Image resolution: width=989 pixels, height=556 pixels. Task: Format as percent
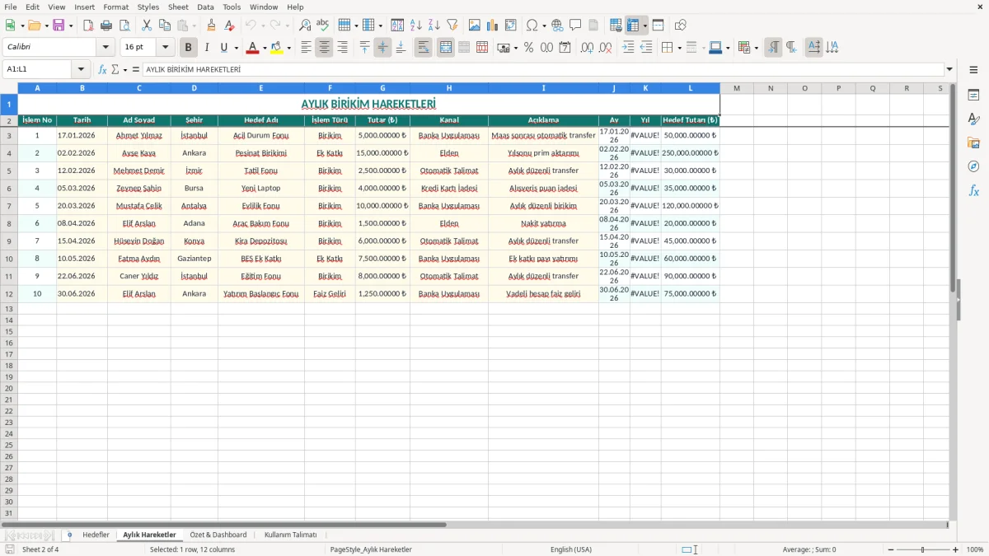coord(528,48)
